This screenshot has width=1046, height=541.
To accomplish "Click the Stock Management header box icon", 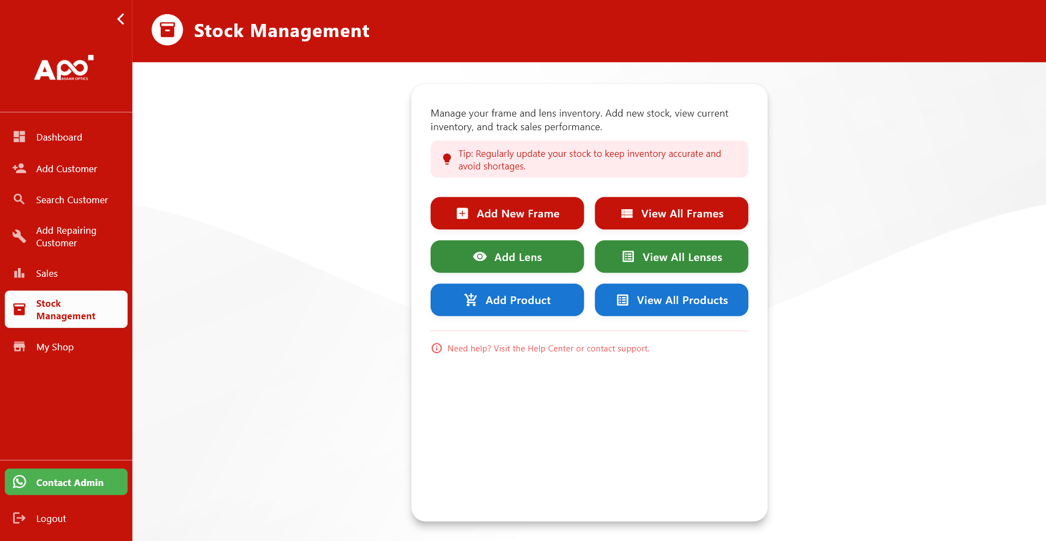I will click(x=167, y=30).
